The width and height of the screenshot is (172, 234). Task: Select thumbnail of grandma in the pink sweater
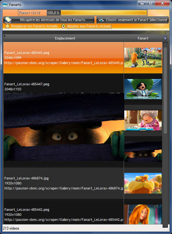[x=143, y=120]
